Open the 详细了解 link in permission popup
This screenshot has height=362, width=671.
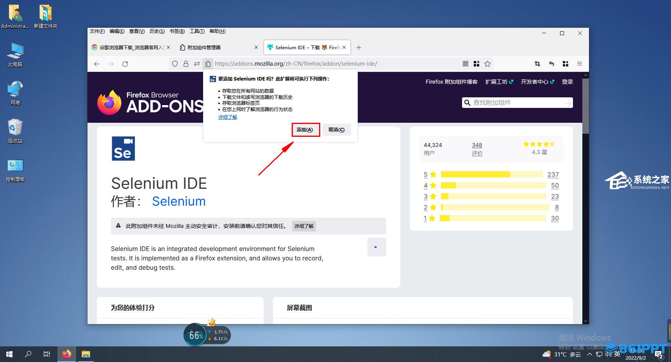[227, 117]
